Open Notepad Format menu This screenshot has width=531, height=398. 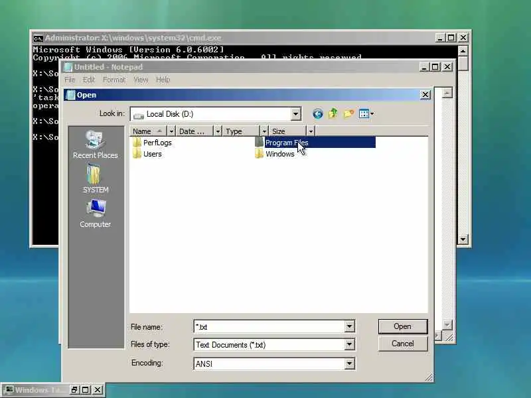(114, 80)
